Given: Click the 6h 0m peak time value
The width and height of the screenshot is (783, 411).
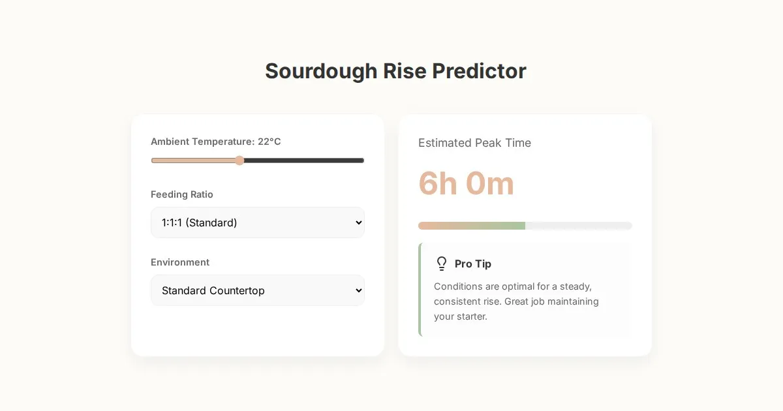Looking at the screenshot, I should 466,183.
